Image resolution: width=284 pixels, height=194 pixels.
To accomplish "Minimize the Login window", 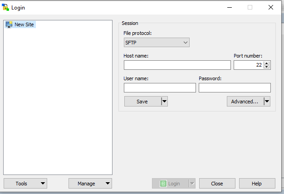I will coord(230,7).
